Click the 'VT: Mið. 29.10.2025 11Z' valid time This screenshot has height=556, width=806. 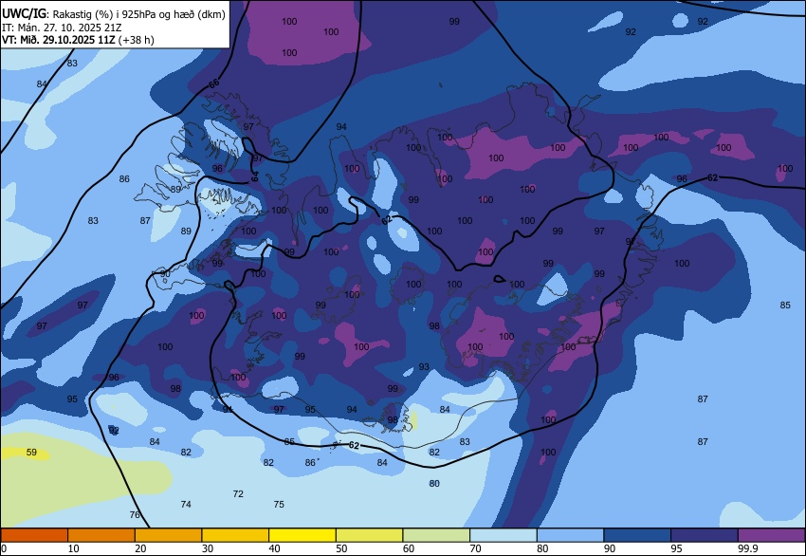click(58, 40)
